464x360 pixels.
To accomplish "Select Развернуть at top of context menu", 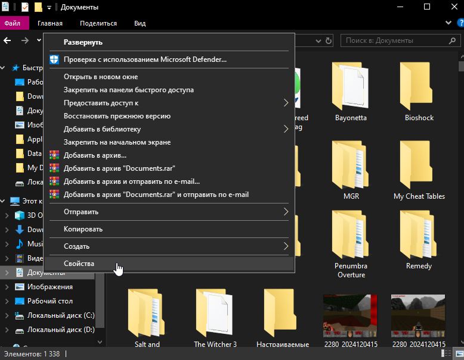I will 169,42.
